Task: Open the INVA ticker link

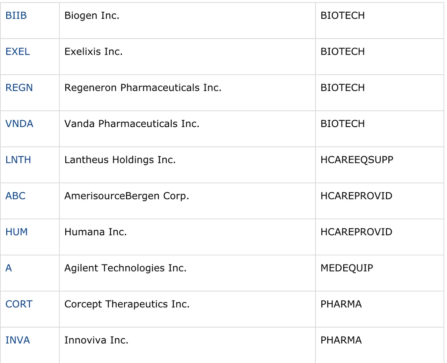Action: tap(18, 340)
